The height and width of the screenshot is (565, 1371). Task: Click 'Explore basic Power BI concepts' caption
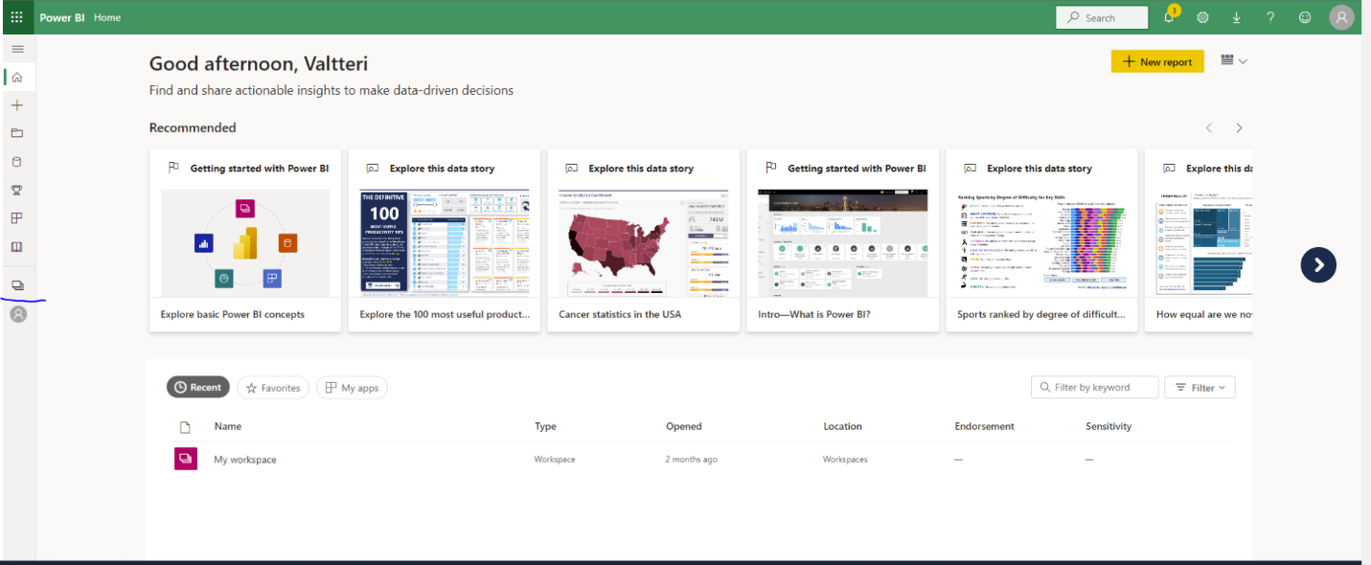click(x=233, y=314)
